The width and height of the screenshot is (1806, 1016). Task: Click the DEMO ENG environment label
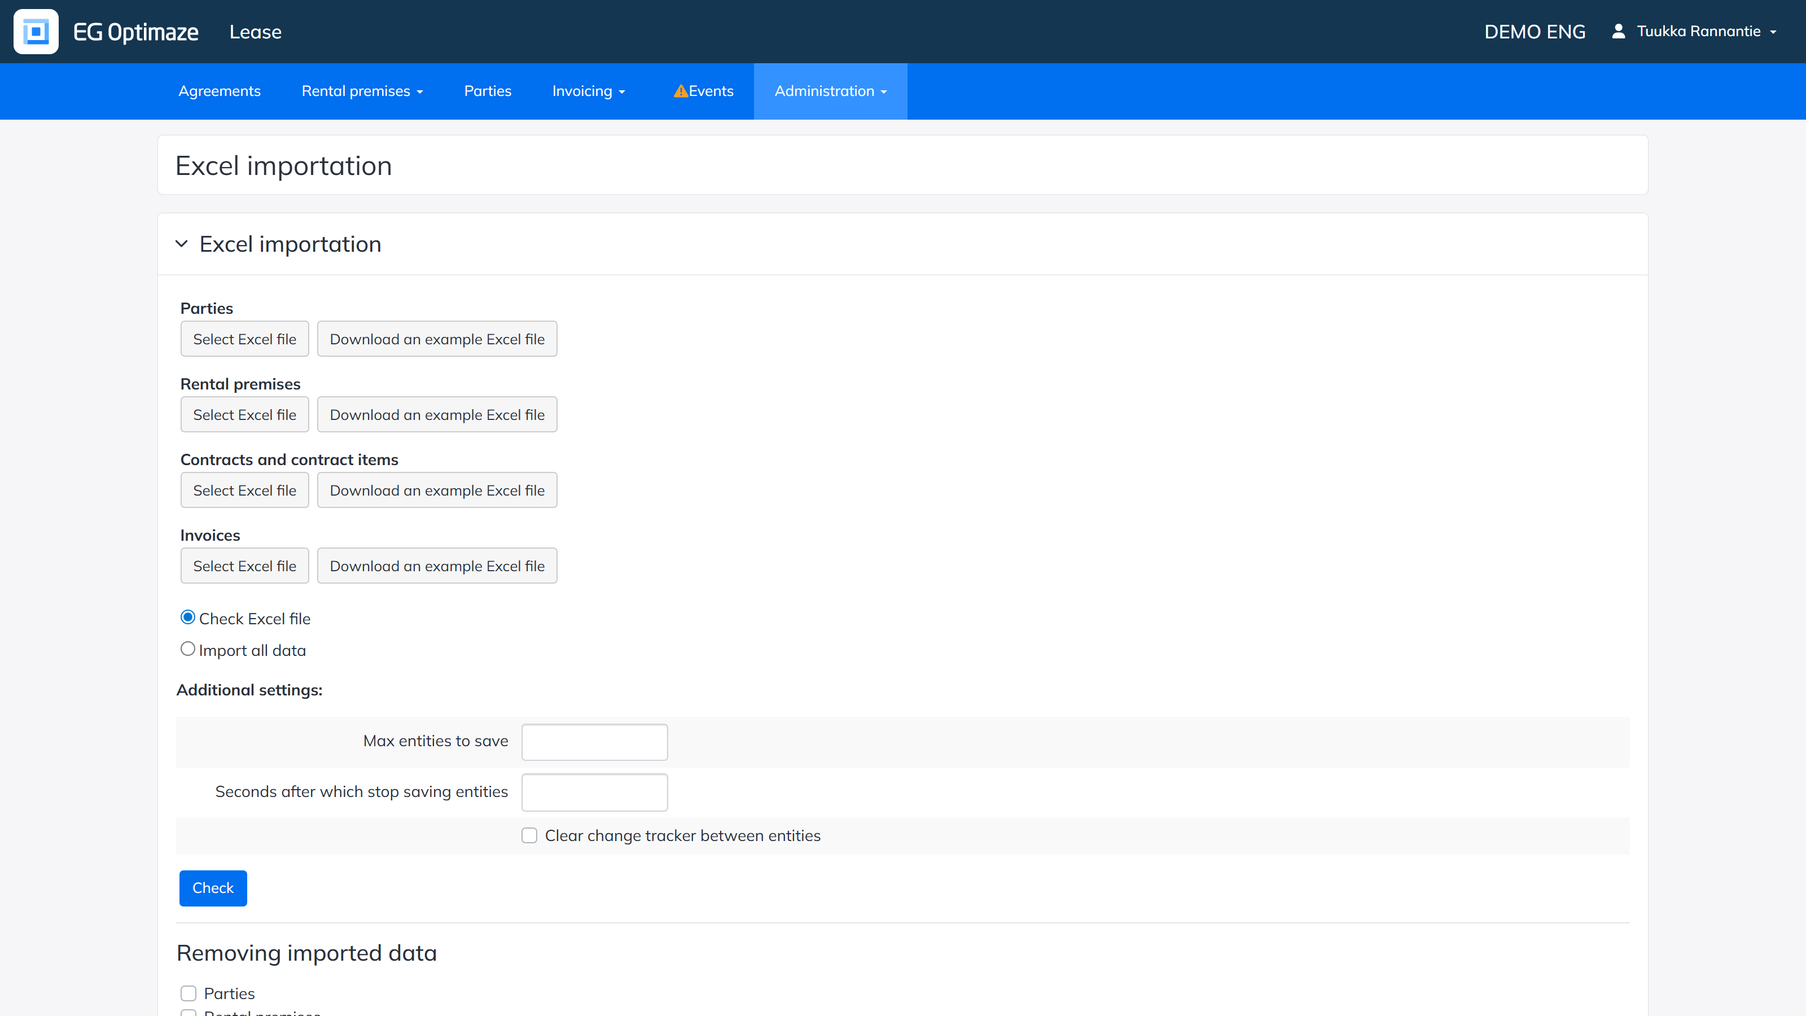click(x=1535, y=32)
